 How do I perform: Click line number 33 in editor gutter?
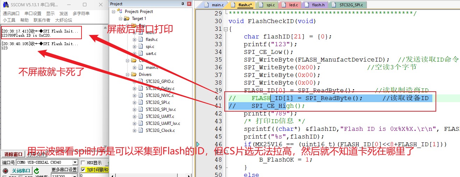(x=218, y=44)
